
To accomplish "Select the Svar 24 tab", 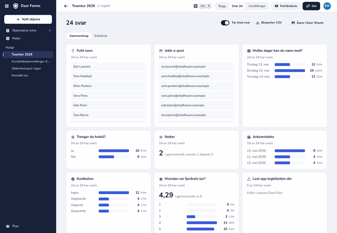I will coord(237,6).
